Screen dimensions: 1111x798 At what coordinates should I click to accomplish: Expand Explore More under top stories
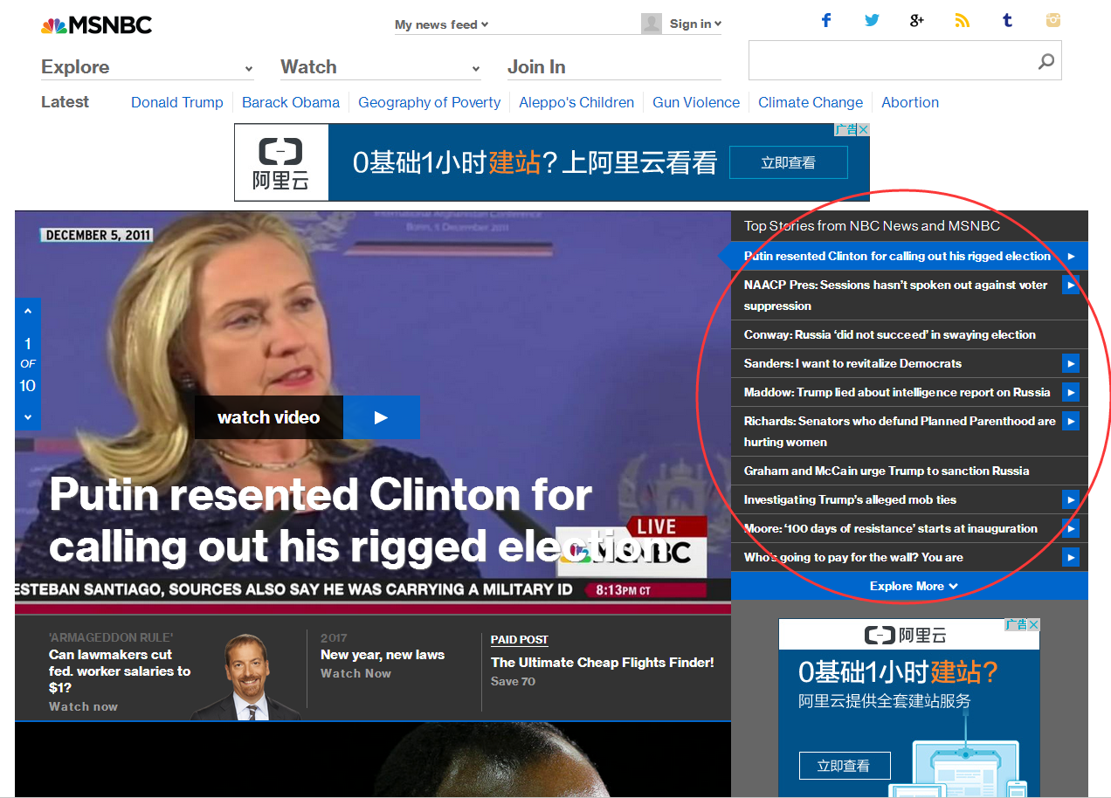click(913, 586)
